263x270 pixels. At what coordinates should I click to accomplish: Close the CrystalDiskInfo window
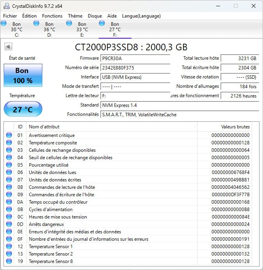tap(254, 6)
